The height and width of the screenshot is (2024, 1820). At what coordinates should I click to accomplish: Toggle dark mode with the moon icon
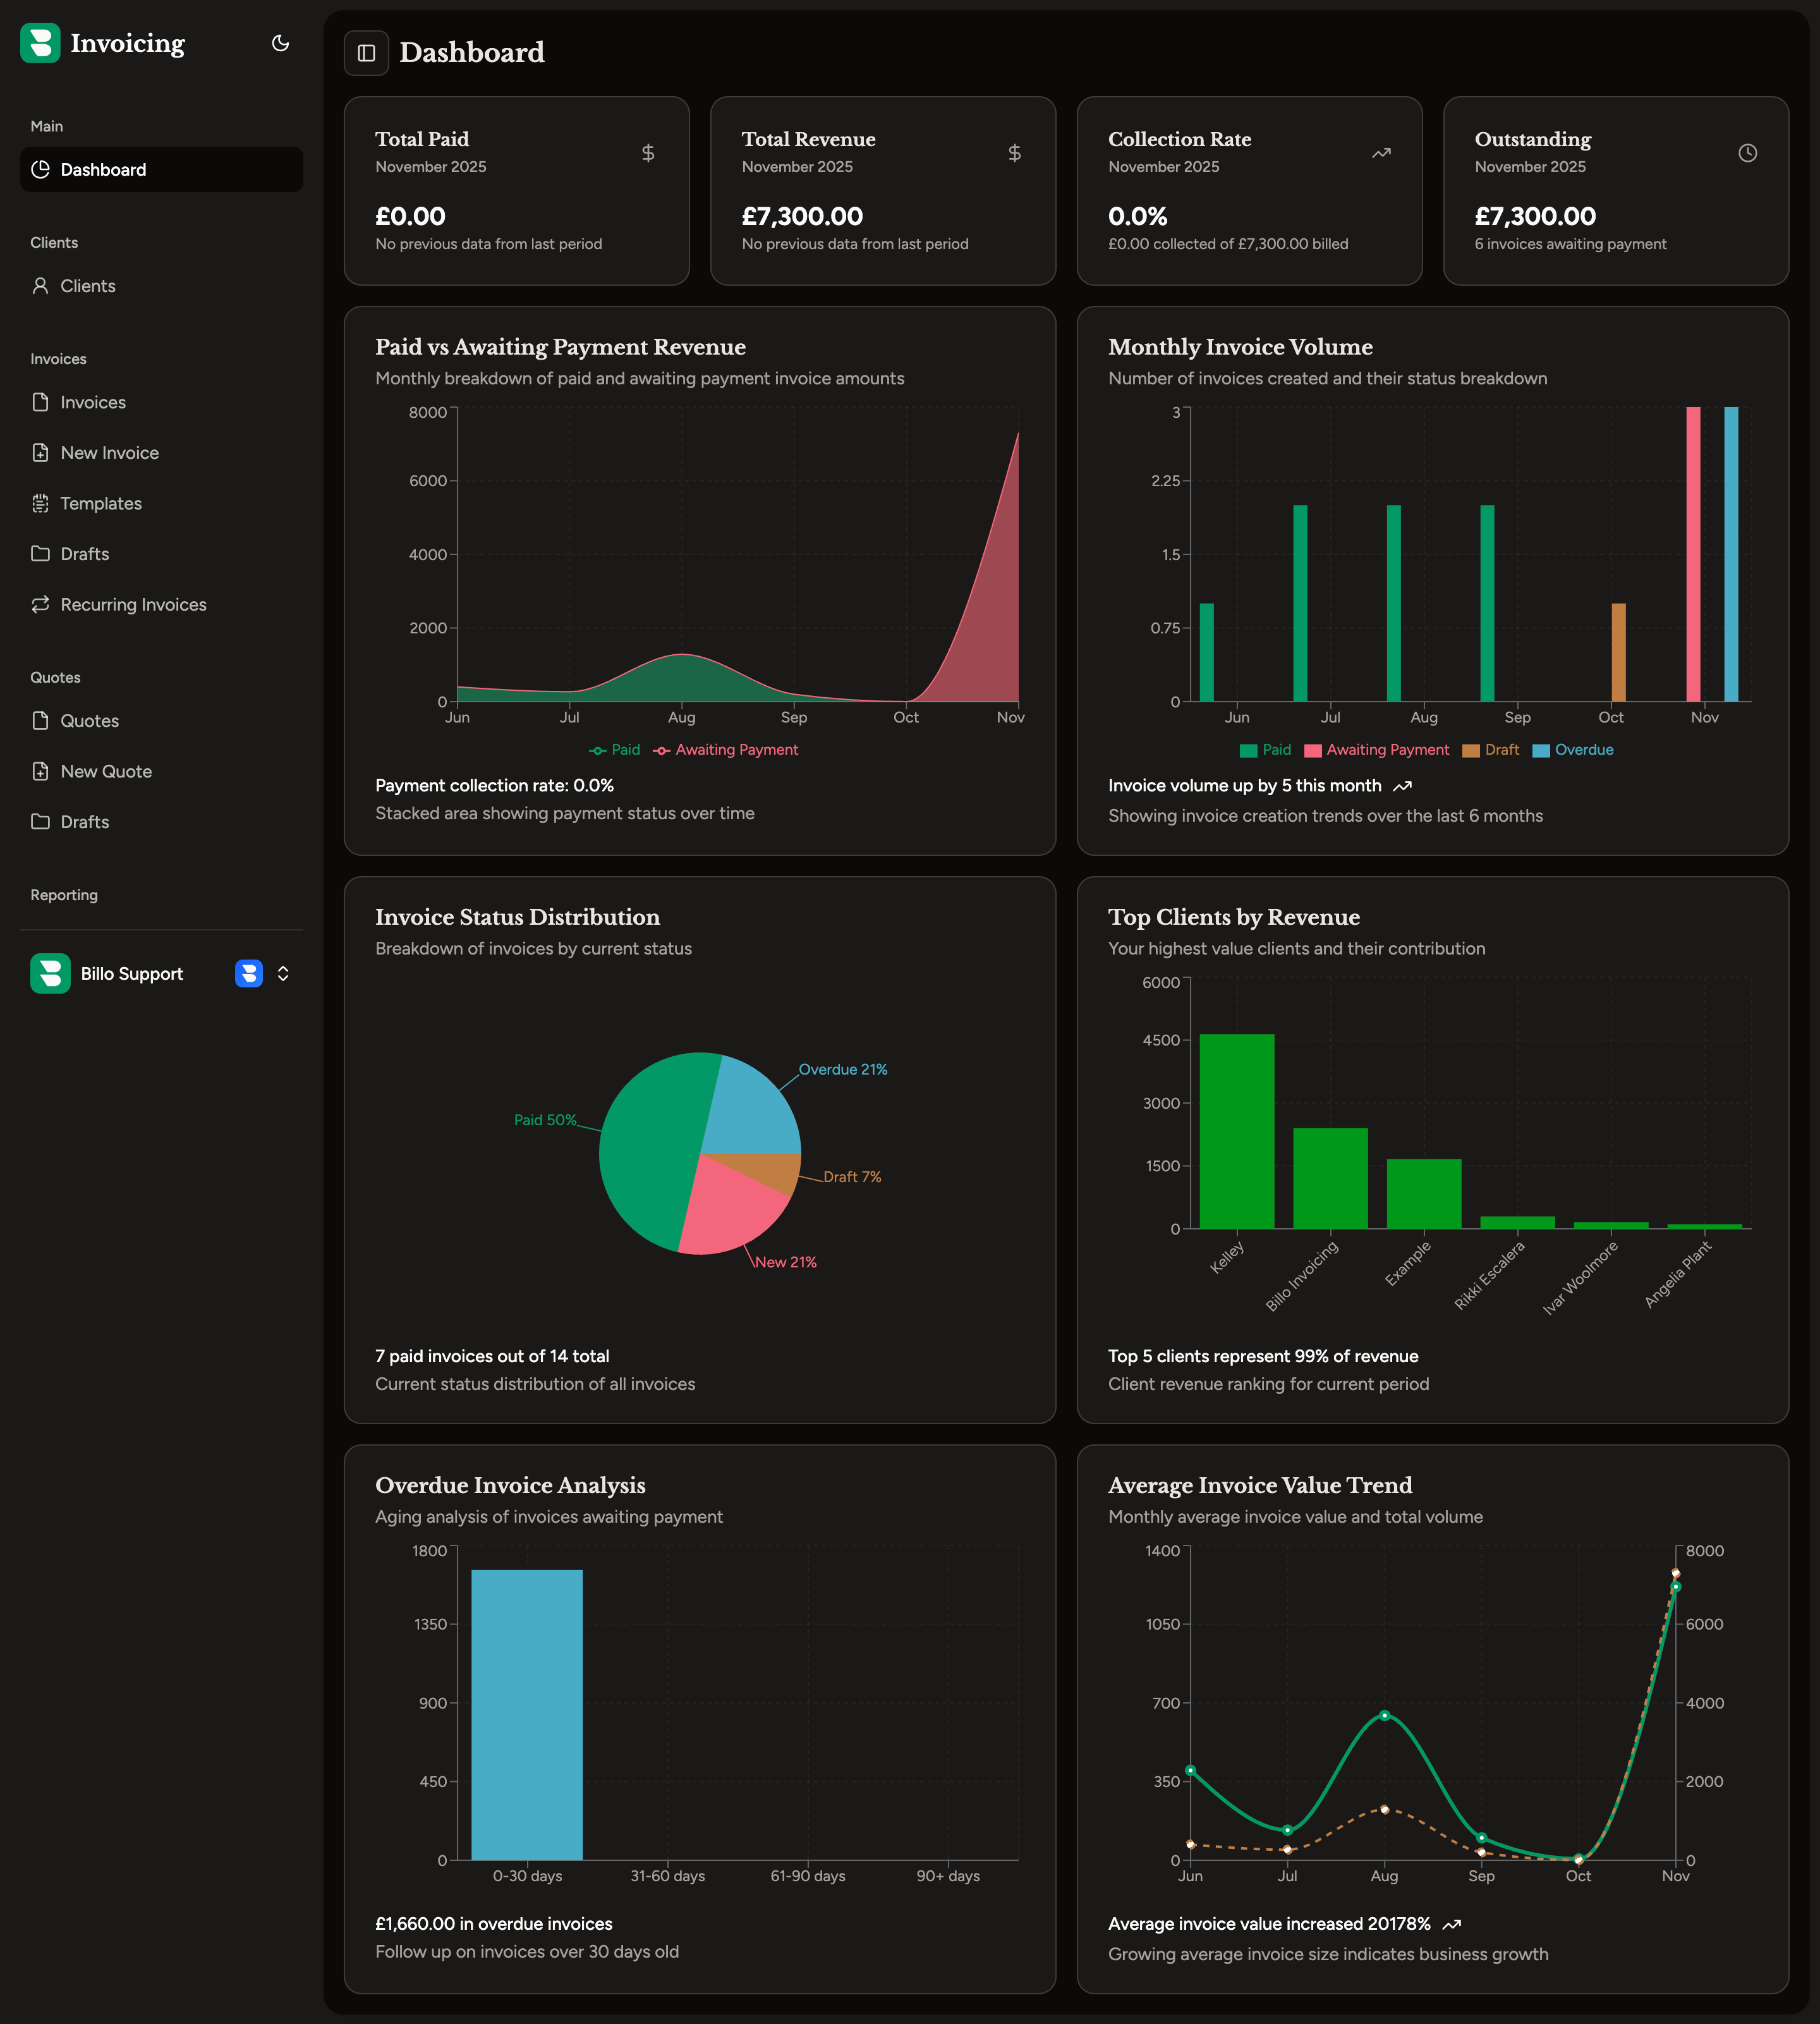point(280,43)
